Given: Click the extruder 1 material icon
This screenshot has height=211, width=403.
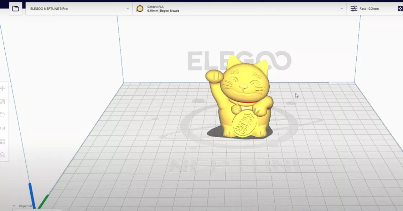Looking at the screenshot, I should [x=140, y=9].
